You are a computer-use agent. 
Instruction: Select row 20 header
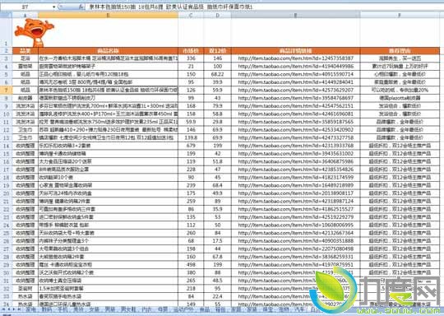pos(6,193)
